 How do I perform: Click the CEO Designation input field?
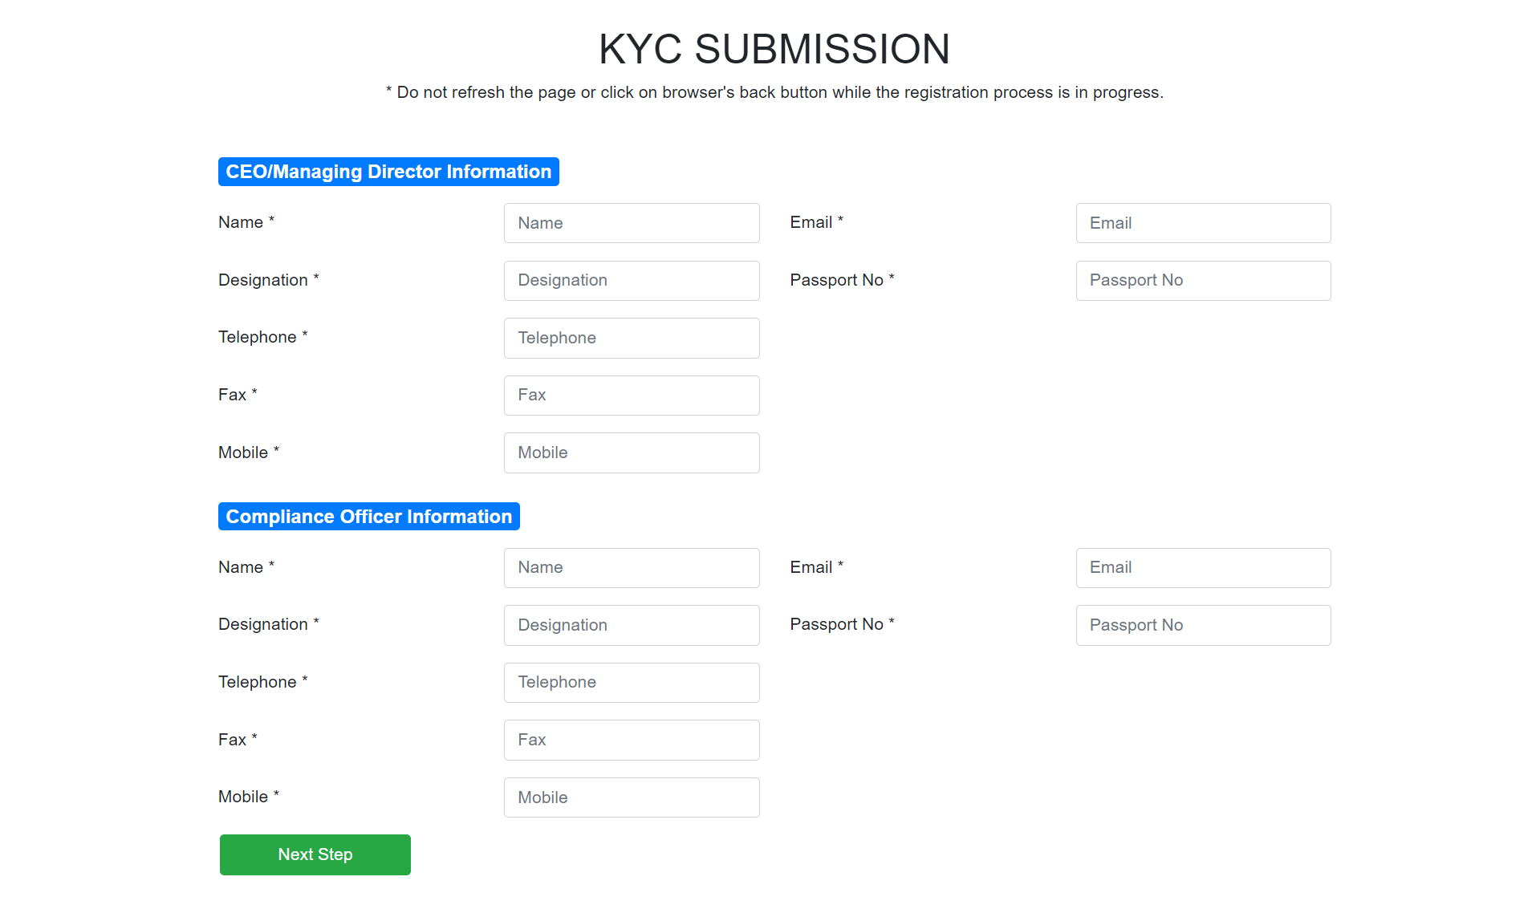click(631, 280)
